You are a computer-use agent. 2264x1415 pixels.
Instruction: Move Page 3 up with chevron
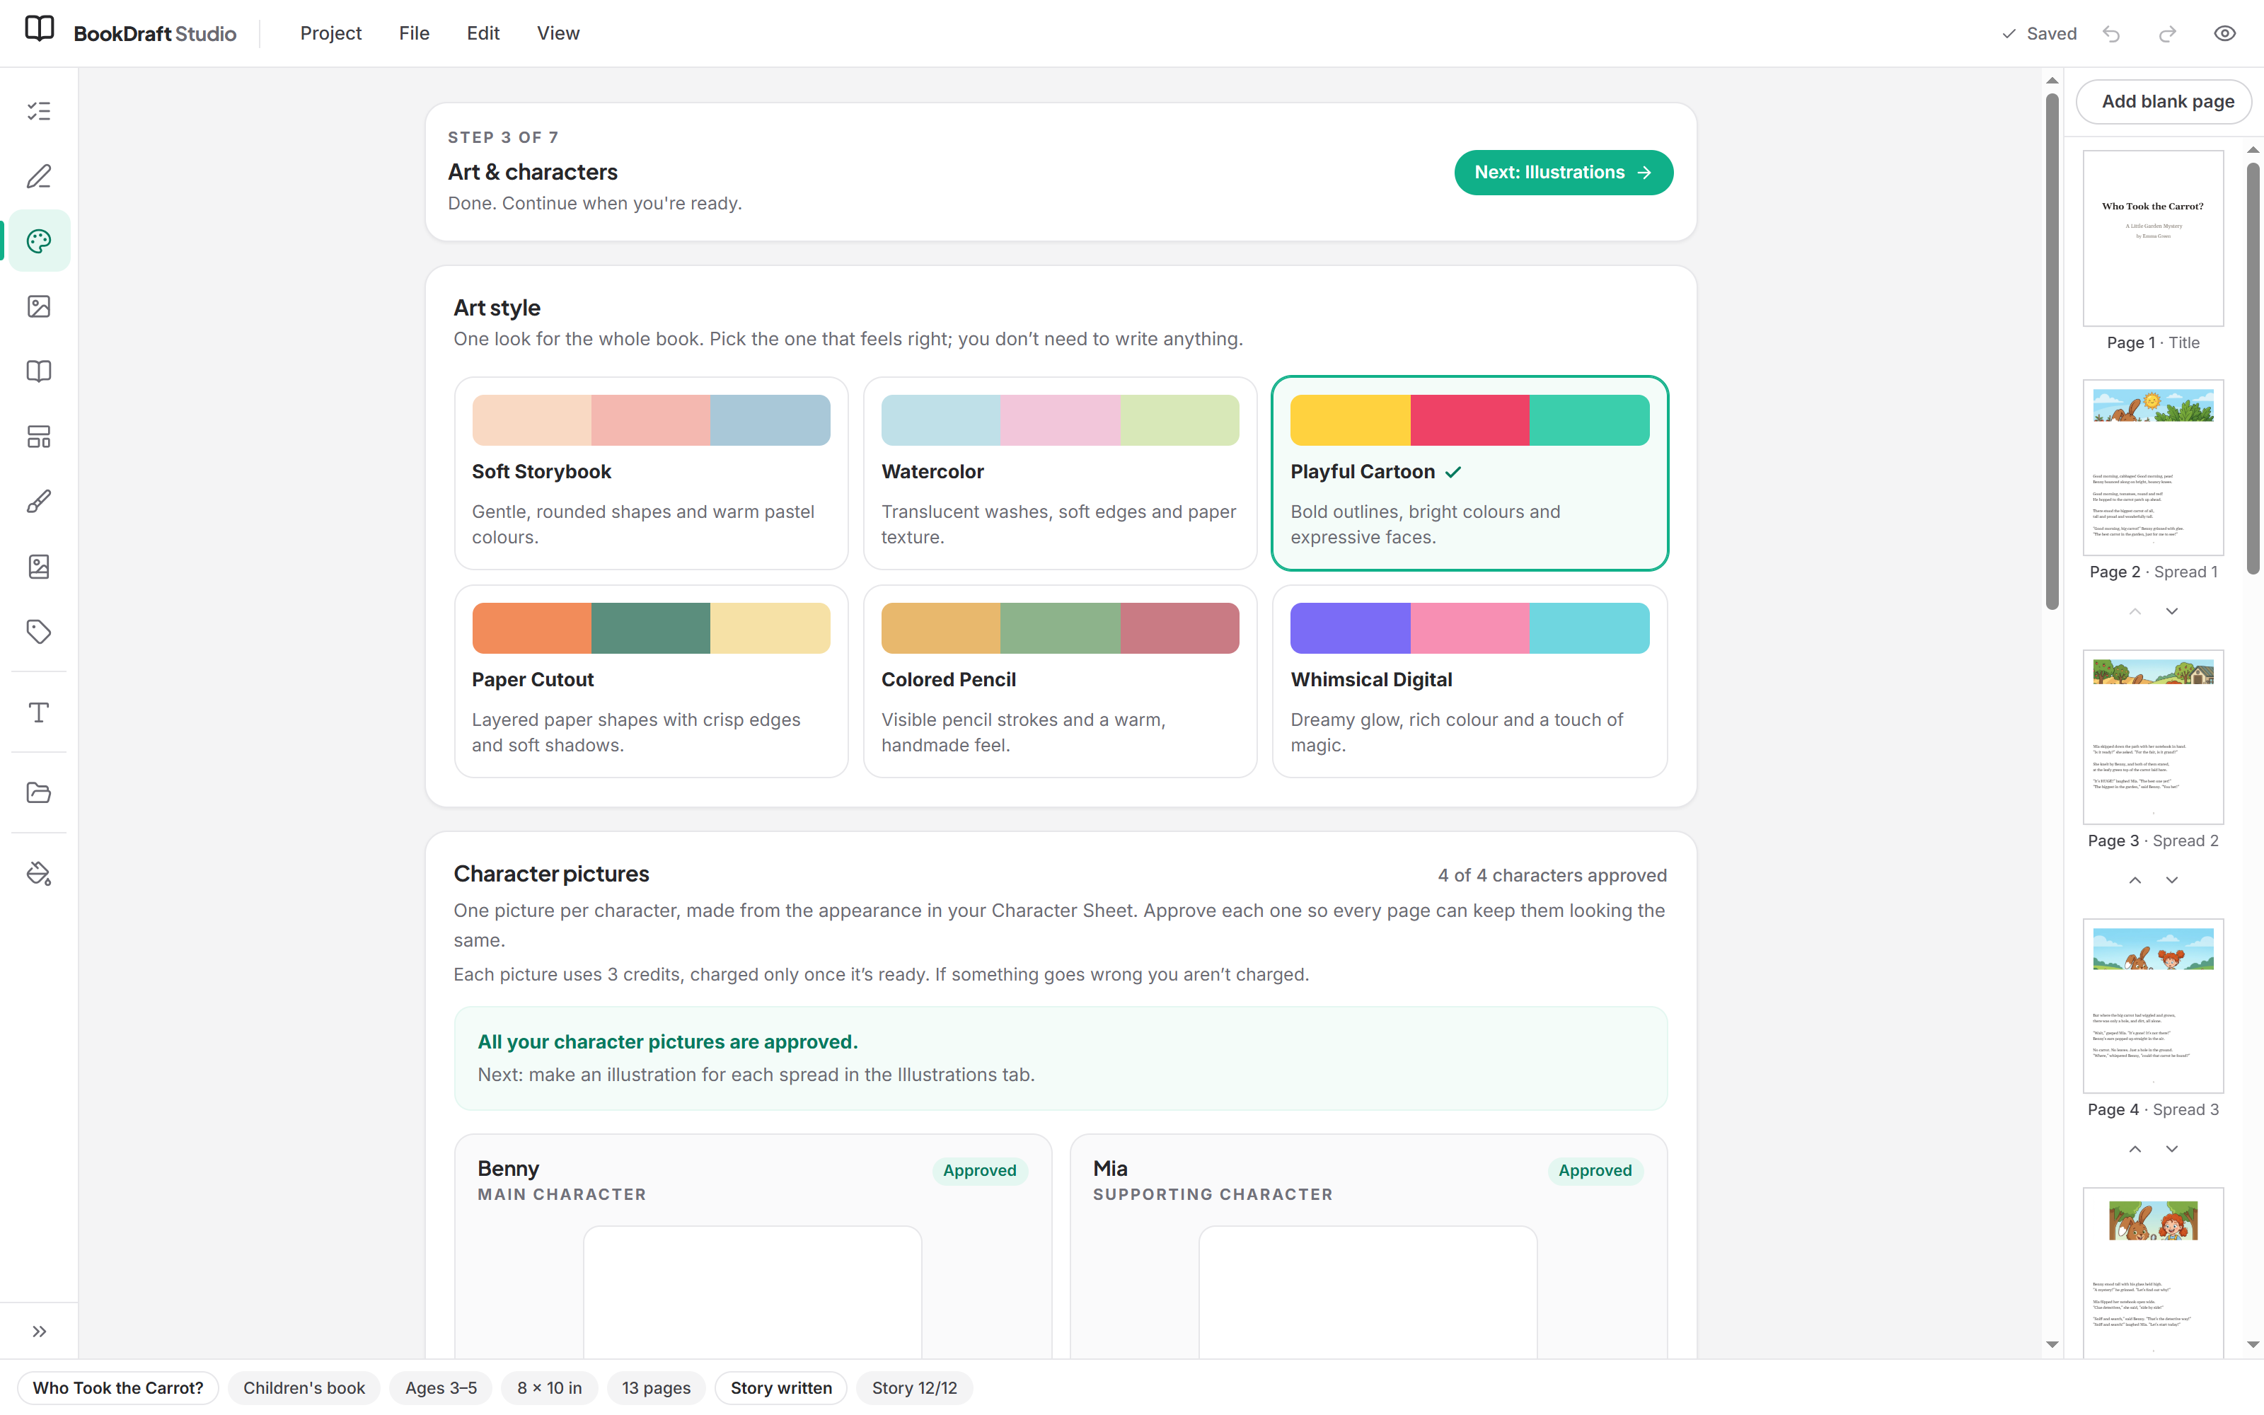click(2135, 879)
